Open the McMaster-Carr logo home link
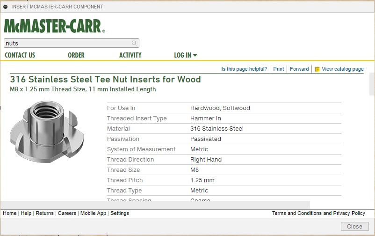The image size is (375, 236). pos(55,26)
